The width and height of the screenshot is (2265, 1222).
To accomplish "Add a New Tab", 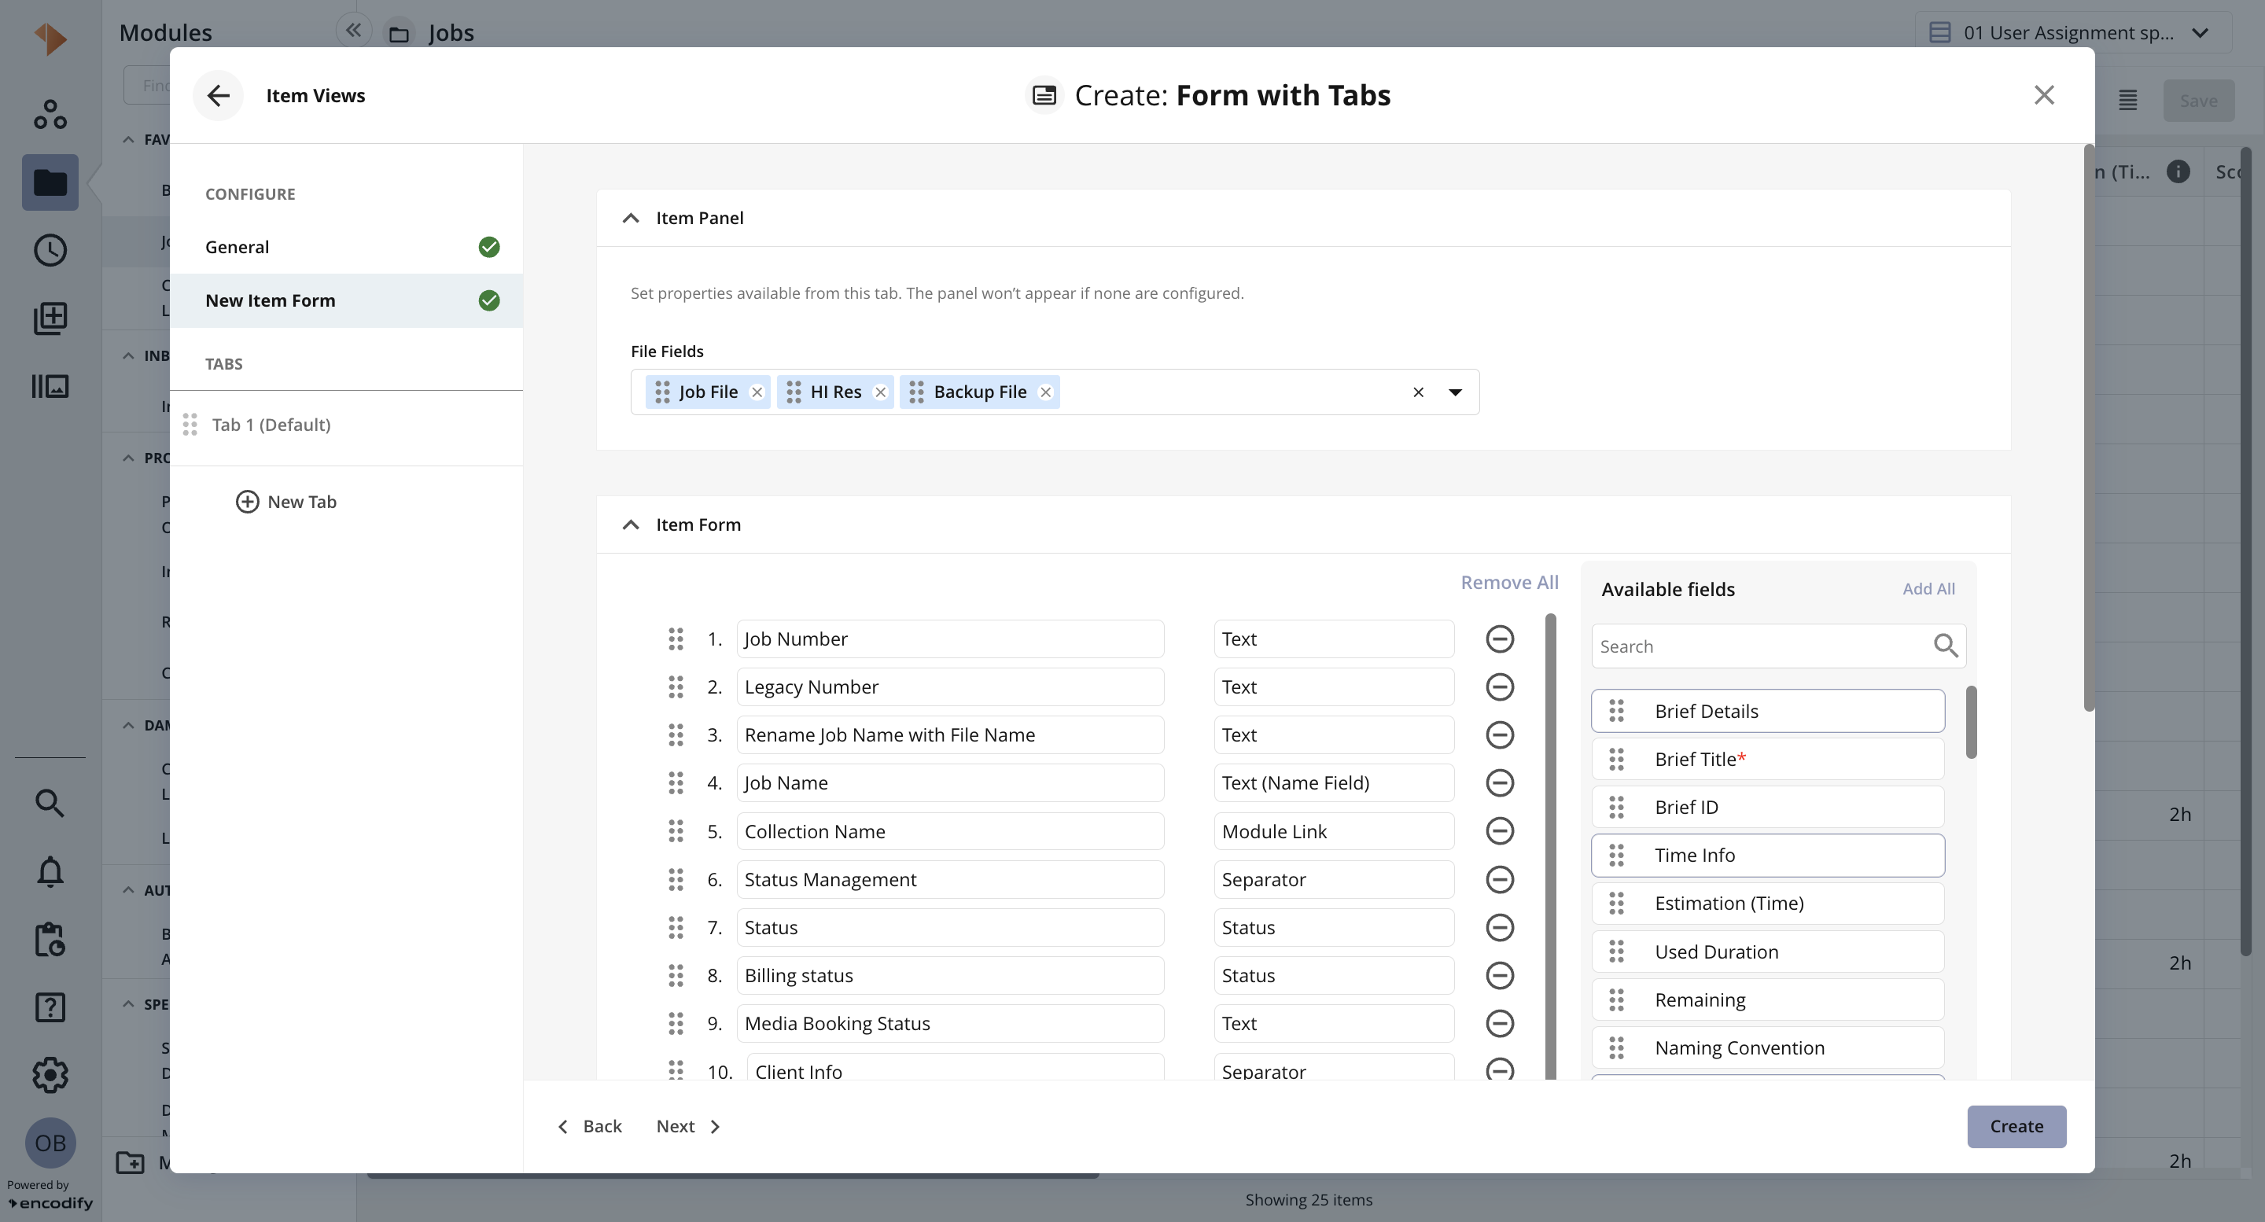I will pos(285,502).
